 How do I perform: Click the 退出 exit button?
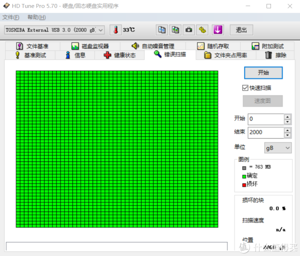pos(241,30)
